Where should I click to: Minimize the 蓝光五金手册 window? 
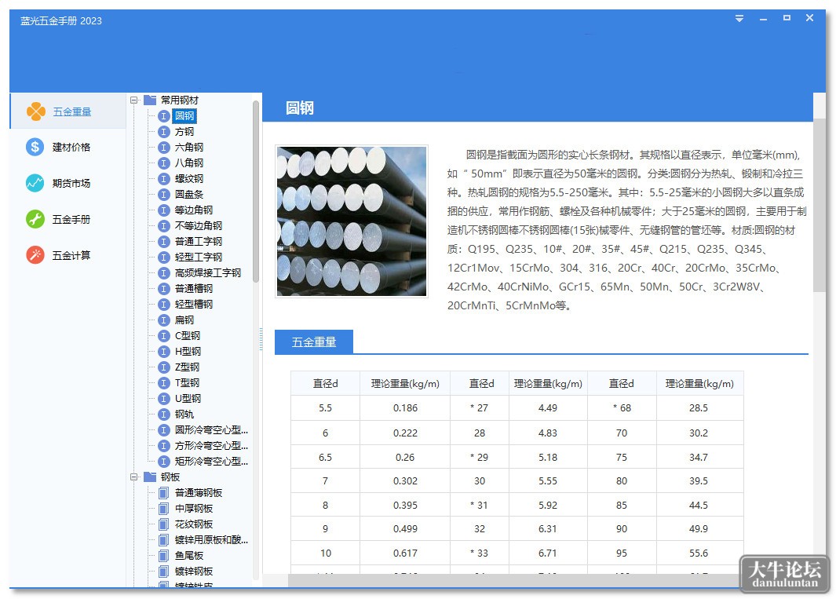tap(764, 18)
